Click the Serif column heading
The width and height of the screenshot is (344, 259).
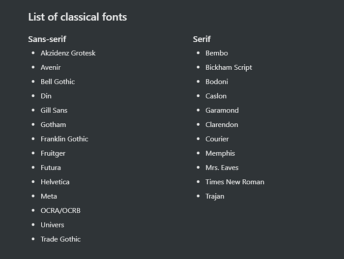click(x=201, y=39)
